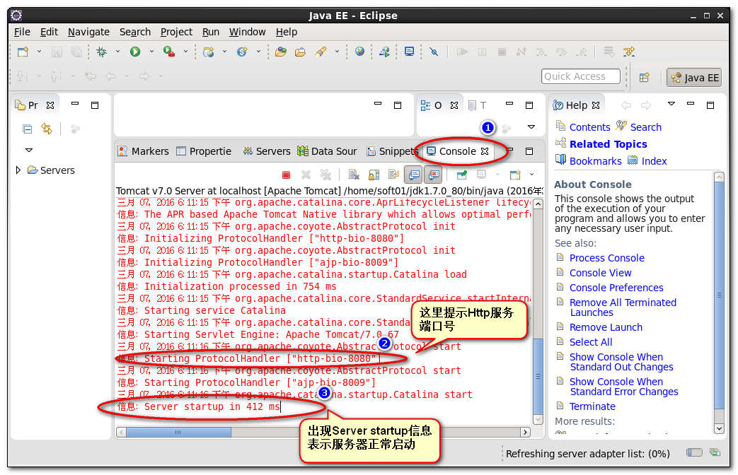Open the Window menu
This screenshot has width=738, height=475.
[x=248, y=32]
